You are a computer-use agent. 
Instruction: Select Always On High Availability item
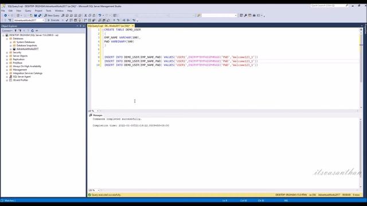pyautogui.click(x=27, y=66)
